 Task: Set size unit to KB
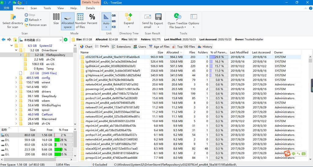(114, 27)
